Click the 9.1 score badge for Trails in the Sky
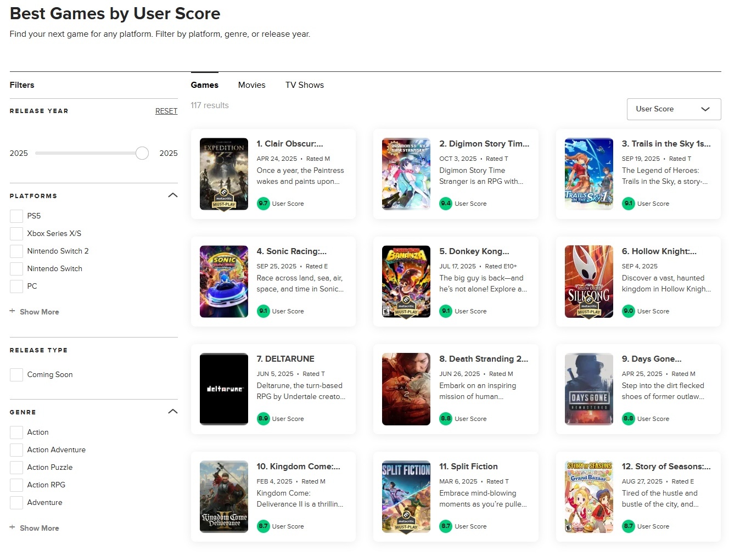The image size is (740, 556). click(x=628, y=203)
